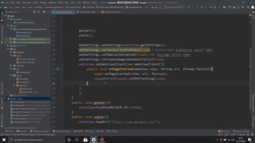Collapse the Gradle Scripts node
Viewport: 255px width, 143px height.
(5, 99)
